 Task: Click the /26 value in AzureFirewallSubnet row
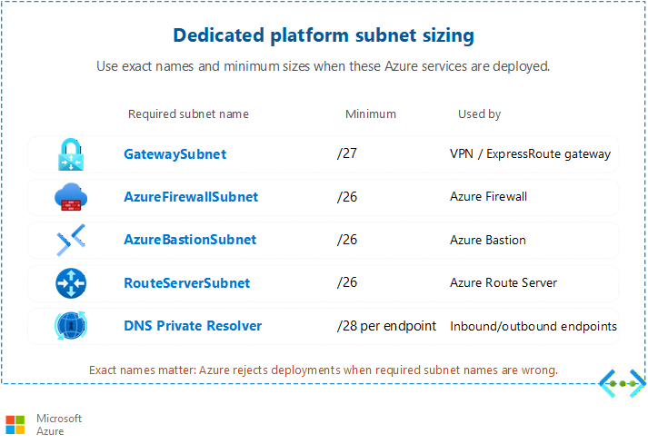point(347,197)
